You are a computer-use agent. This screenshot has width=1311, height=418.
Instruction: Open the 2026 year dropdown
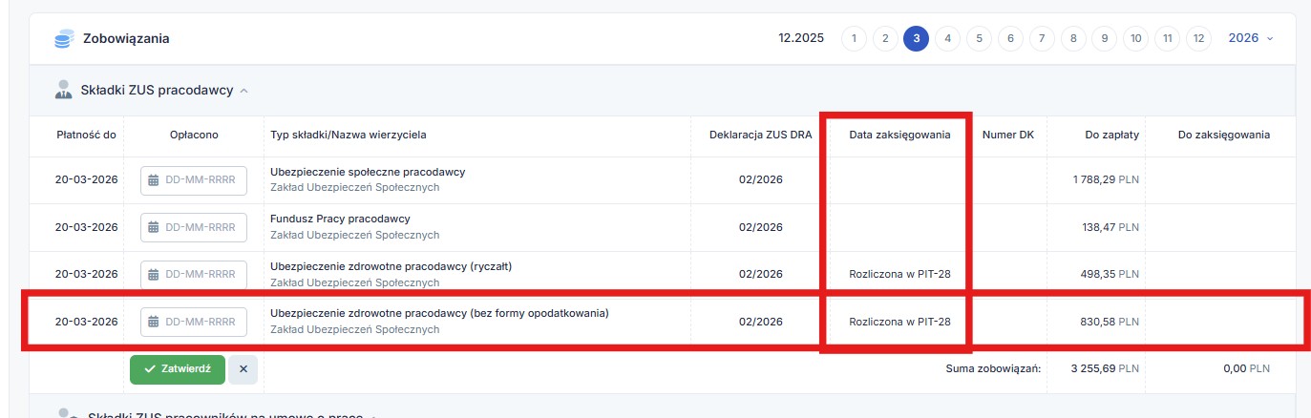[1250, 38]
